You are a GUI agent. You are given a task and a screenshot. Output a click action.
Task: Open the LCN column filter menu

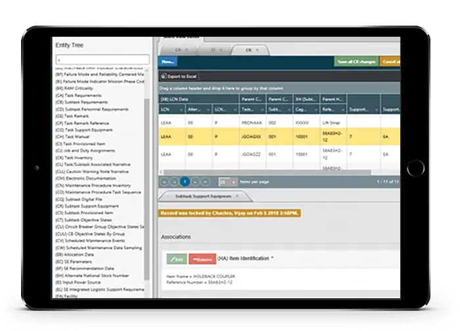point(181,110)
